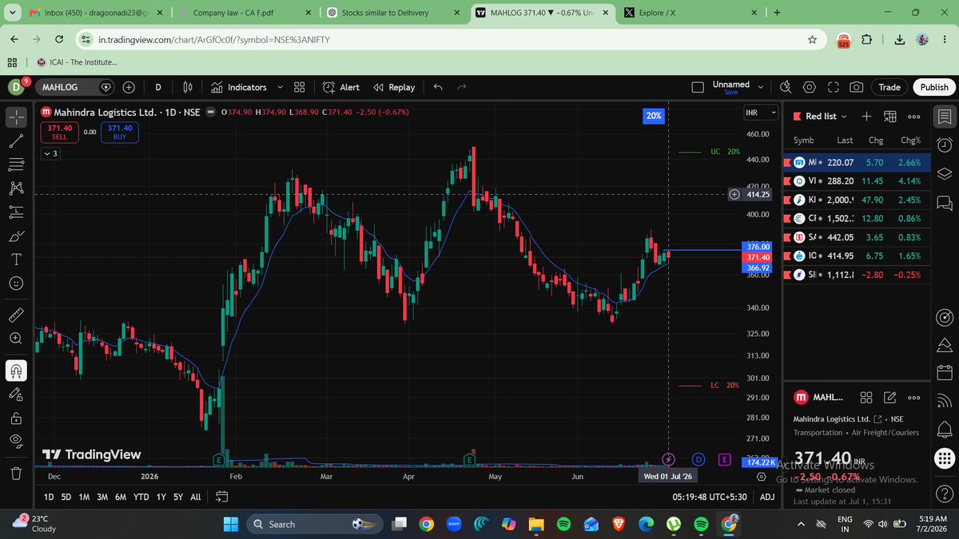Open the Alerts clock panel icon
Image resolution: width=959 pixels, height=539 pixels.
945,145
